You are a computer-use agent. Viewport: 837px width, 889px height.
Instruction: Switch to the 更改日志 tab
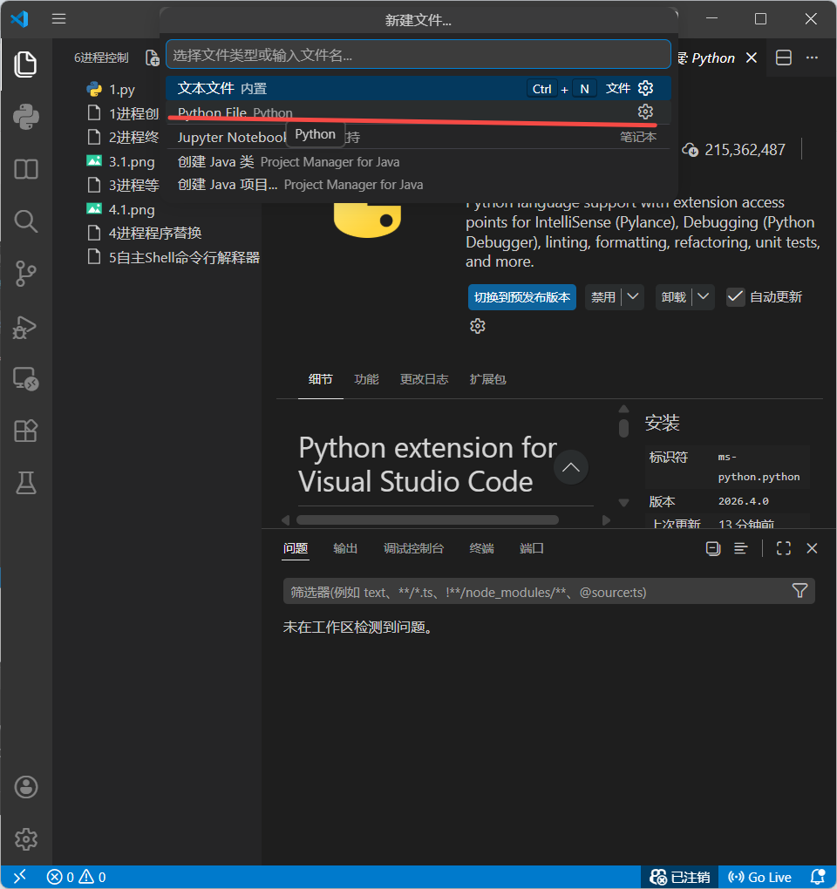425,379
